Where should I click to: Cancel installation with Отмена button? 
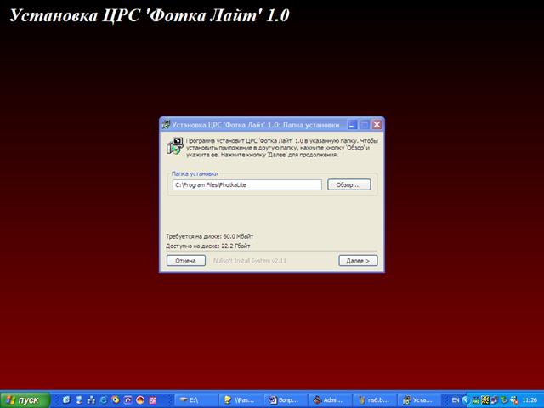(185, 261)
